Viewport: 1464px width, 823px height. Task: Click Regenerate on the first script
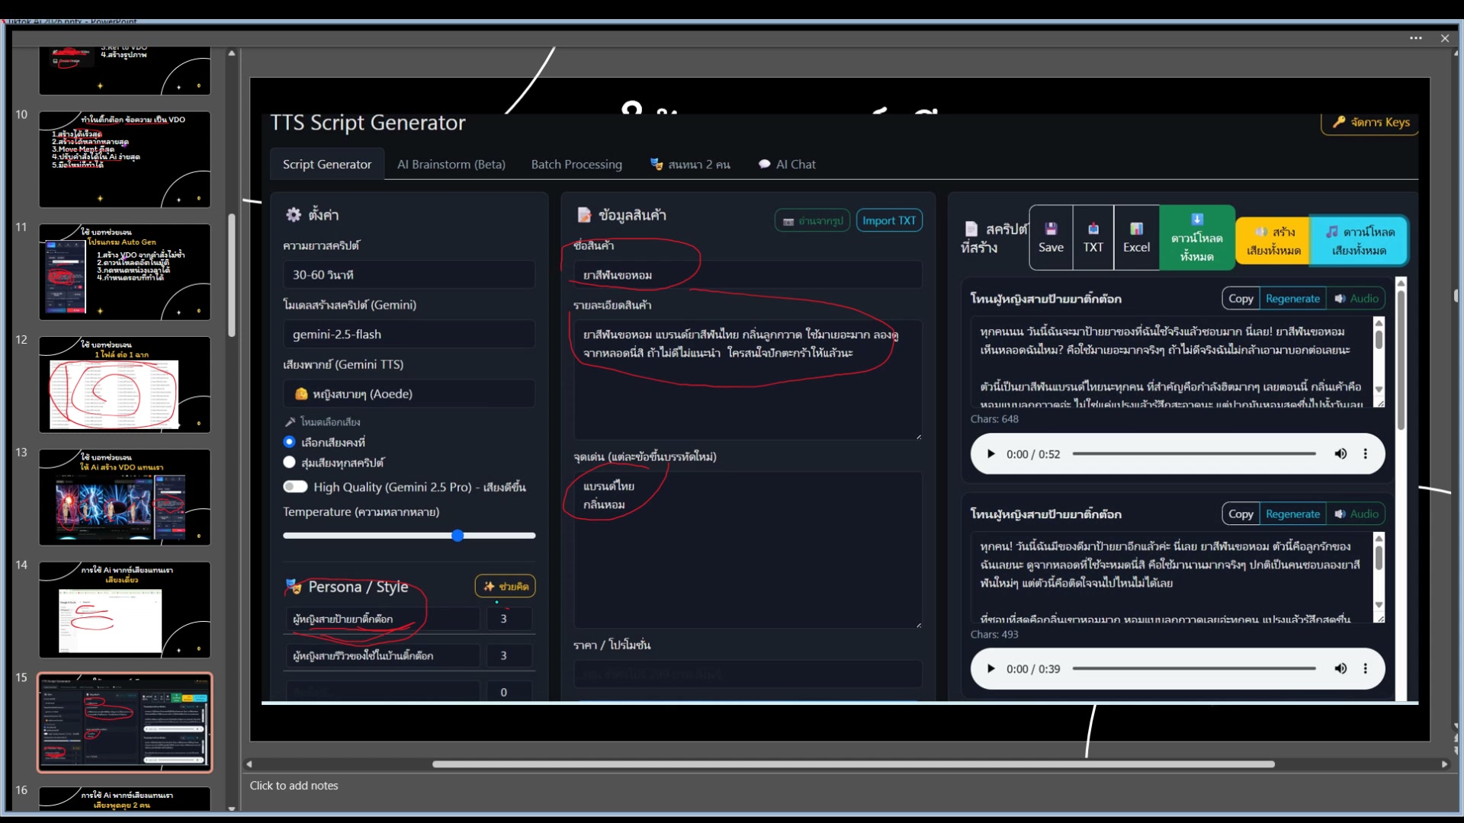pos(1292,299)
